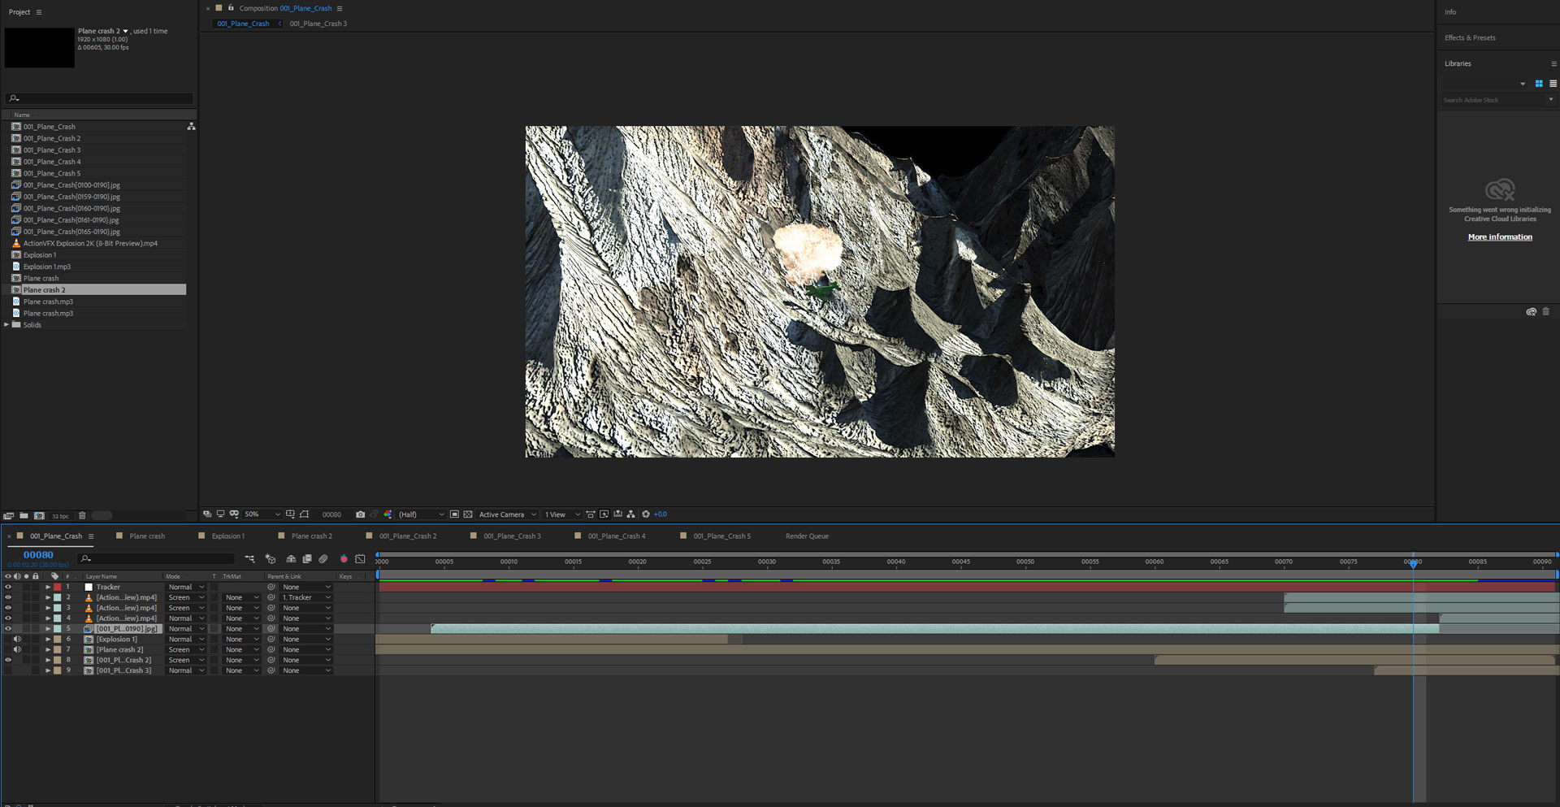
Task: Mute audio on the Explosion 1 layer
Action: pos(17,640)
